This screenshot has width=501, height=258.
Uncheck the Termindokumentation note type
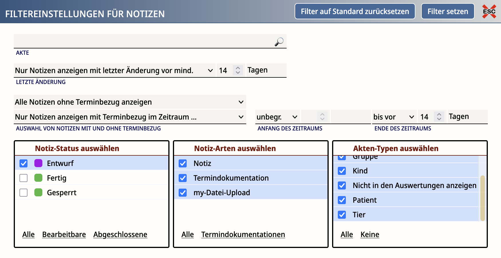[x=183, y=178]
